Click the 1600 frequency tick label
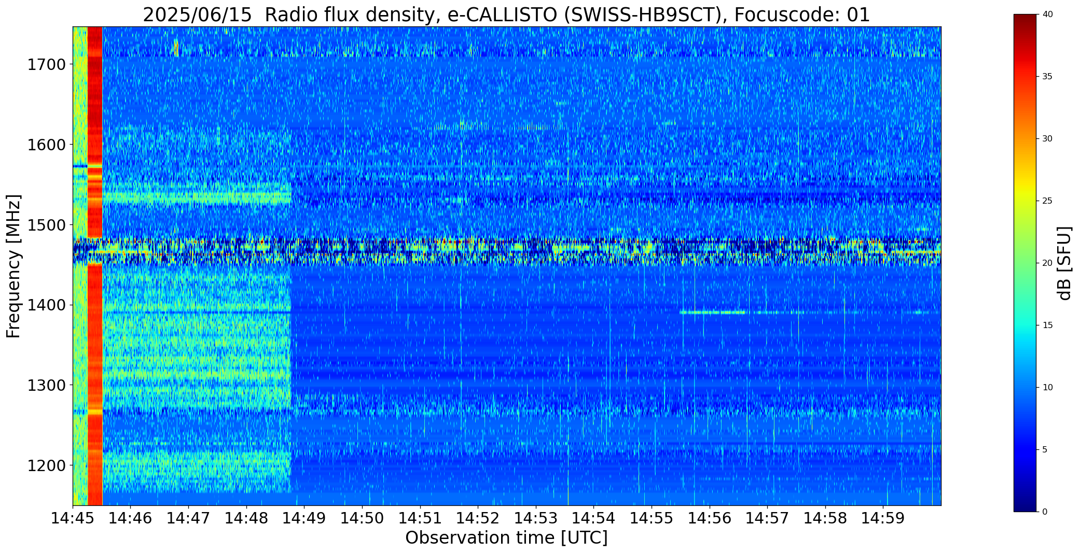The image size is (1080, 553). click(x=46, y=145)
